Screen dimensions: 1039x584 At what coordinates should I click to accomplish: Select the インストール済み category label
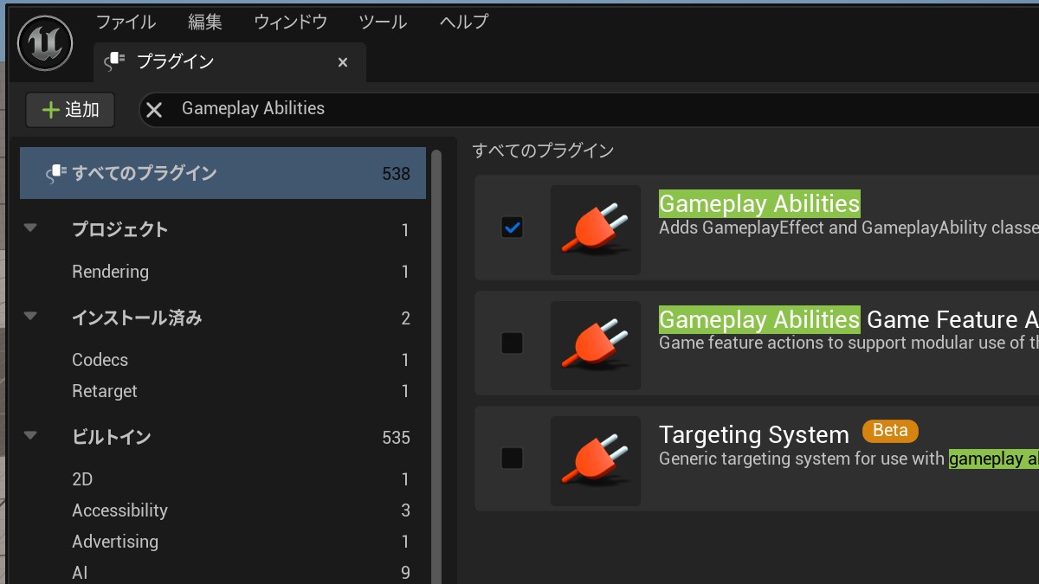click(x=137, y=318)
